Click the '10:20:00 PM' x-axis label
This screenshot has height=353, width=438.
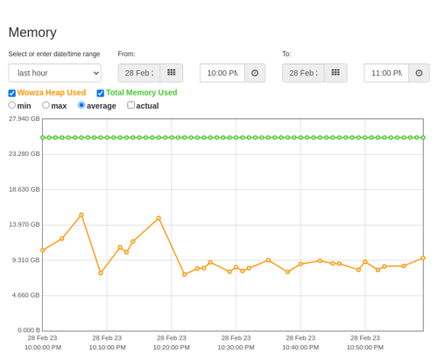click(x=172, y=348)
